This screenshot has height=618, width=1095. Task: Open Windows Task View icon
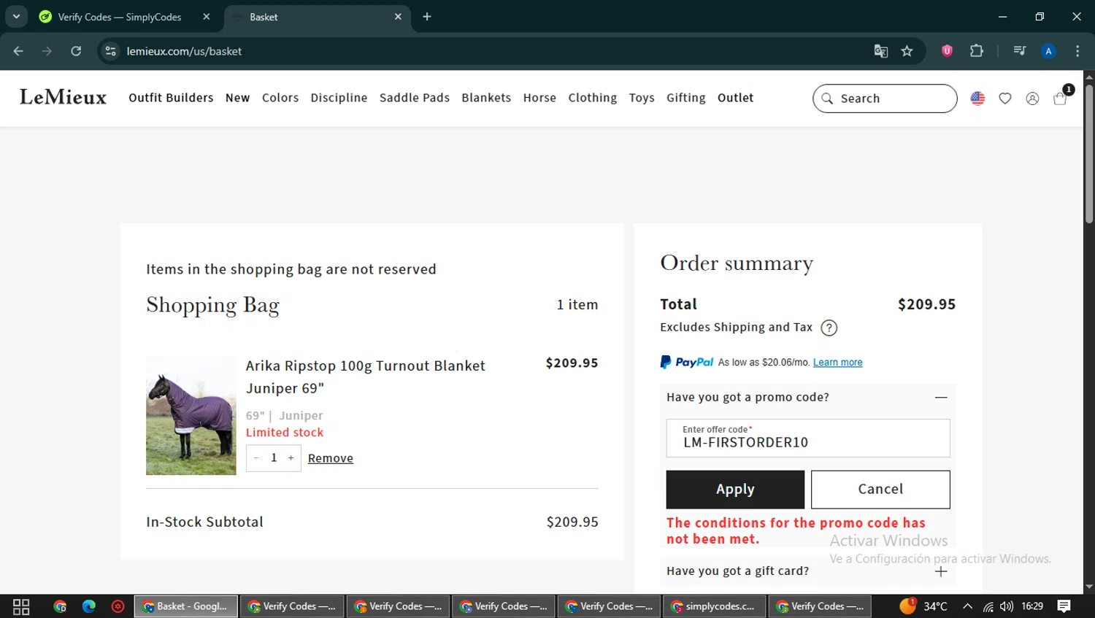coord(21,606)
